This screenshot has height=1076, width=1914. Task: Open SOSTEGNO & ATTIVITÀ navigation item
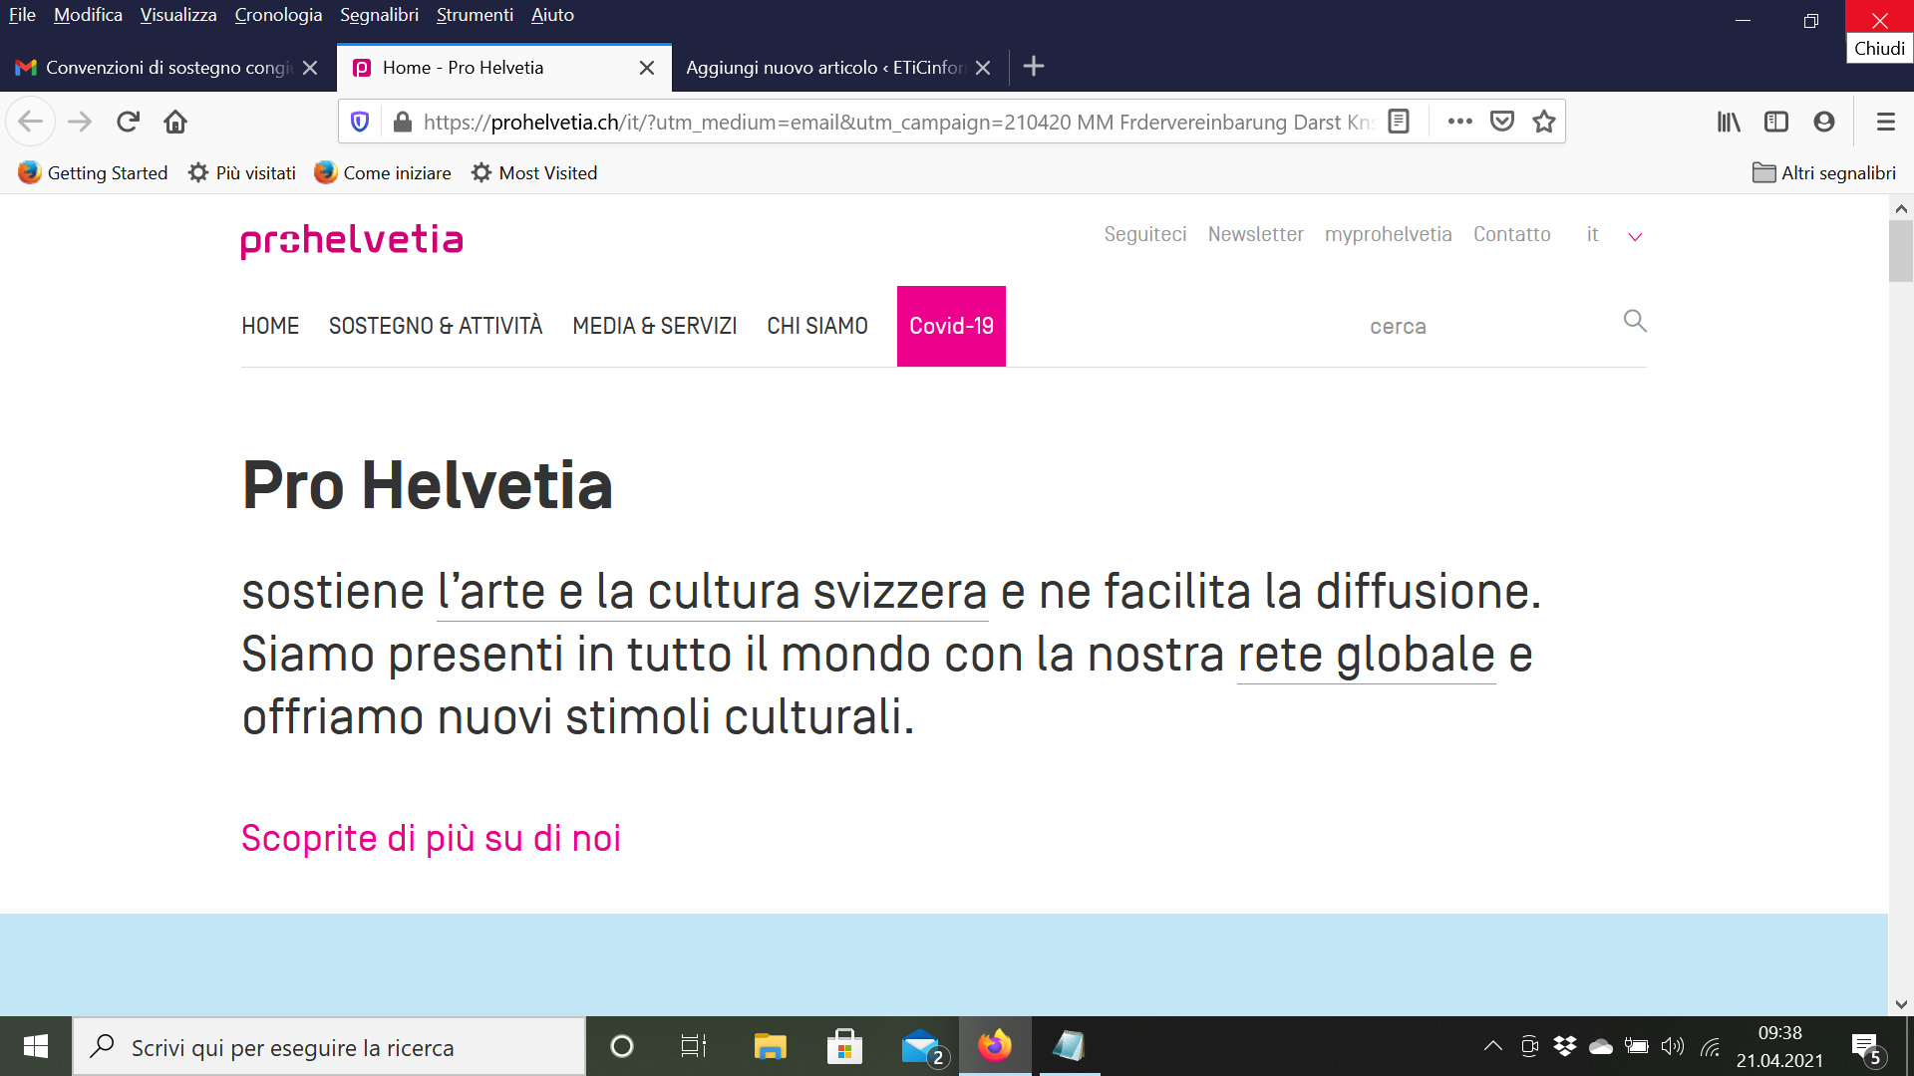click(436, 326)
